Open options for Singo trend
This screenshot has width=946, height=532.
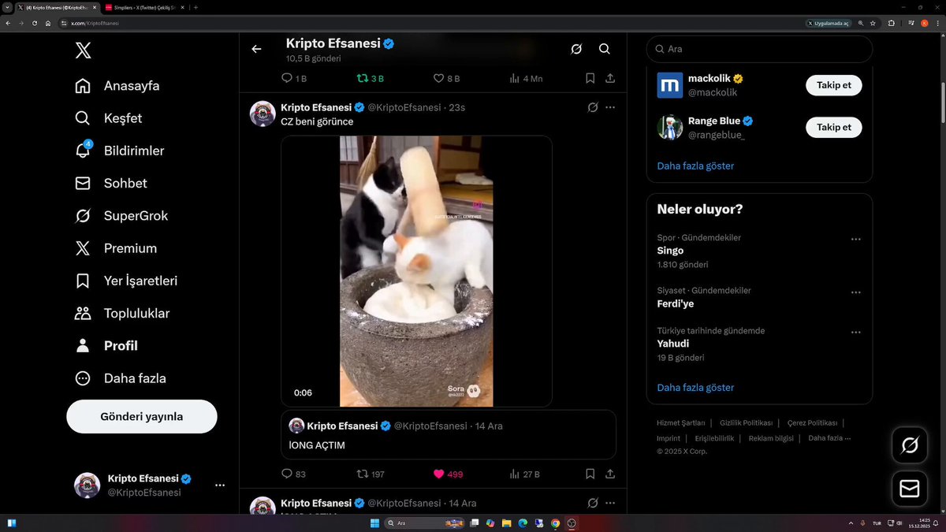point(856,240)
